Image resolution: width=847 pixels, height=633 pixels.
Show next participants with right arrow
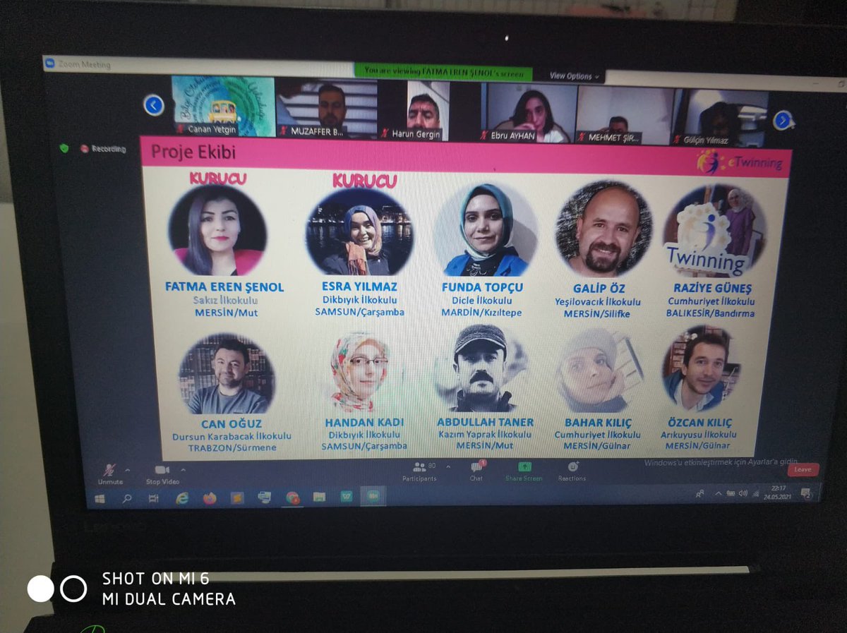tap(783, 120)
